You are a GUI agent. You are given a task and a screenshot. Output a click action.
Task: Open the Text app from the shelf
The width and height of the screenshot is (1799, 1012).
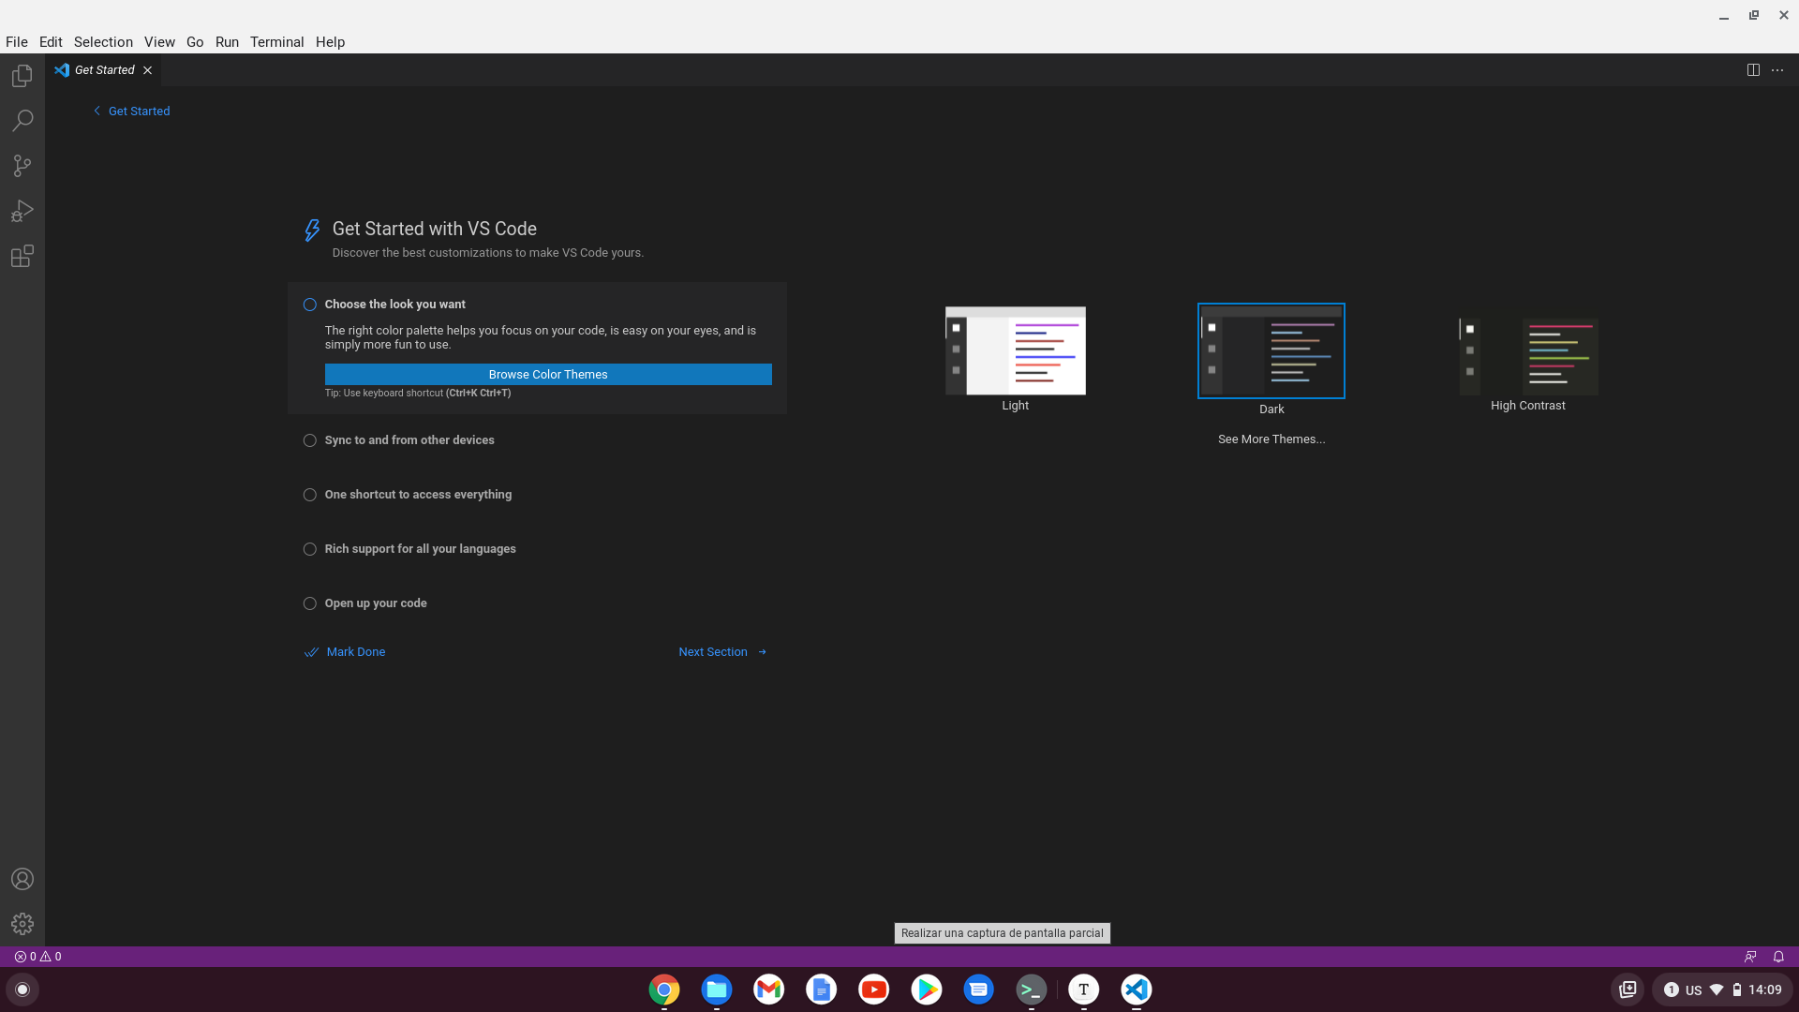pos(1084,990)
